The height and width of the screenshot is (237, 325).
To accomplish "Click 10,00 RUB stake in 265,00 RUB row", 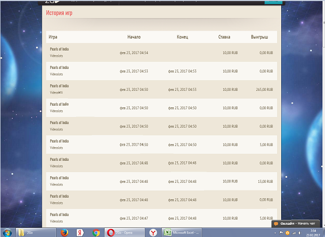I will coord(230,89).
